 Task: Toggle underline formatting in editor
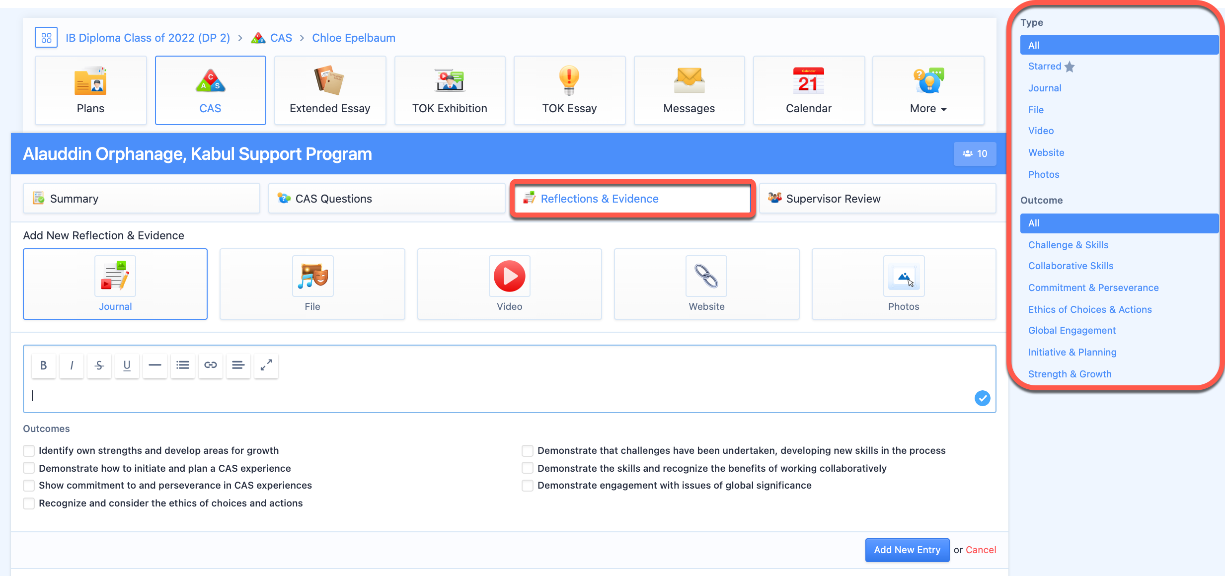coord(127,365)
